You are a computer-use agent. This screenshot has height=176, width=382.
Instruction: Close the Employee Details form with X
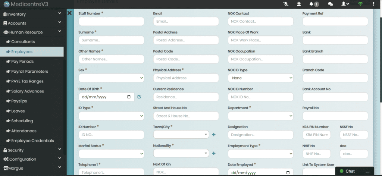pos(69,13)
